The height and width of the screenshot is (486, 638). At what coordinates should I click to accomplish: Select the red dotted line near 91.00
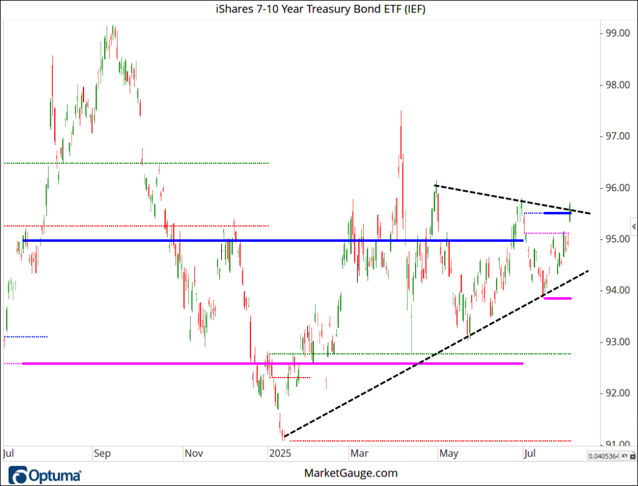(436, 441)
